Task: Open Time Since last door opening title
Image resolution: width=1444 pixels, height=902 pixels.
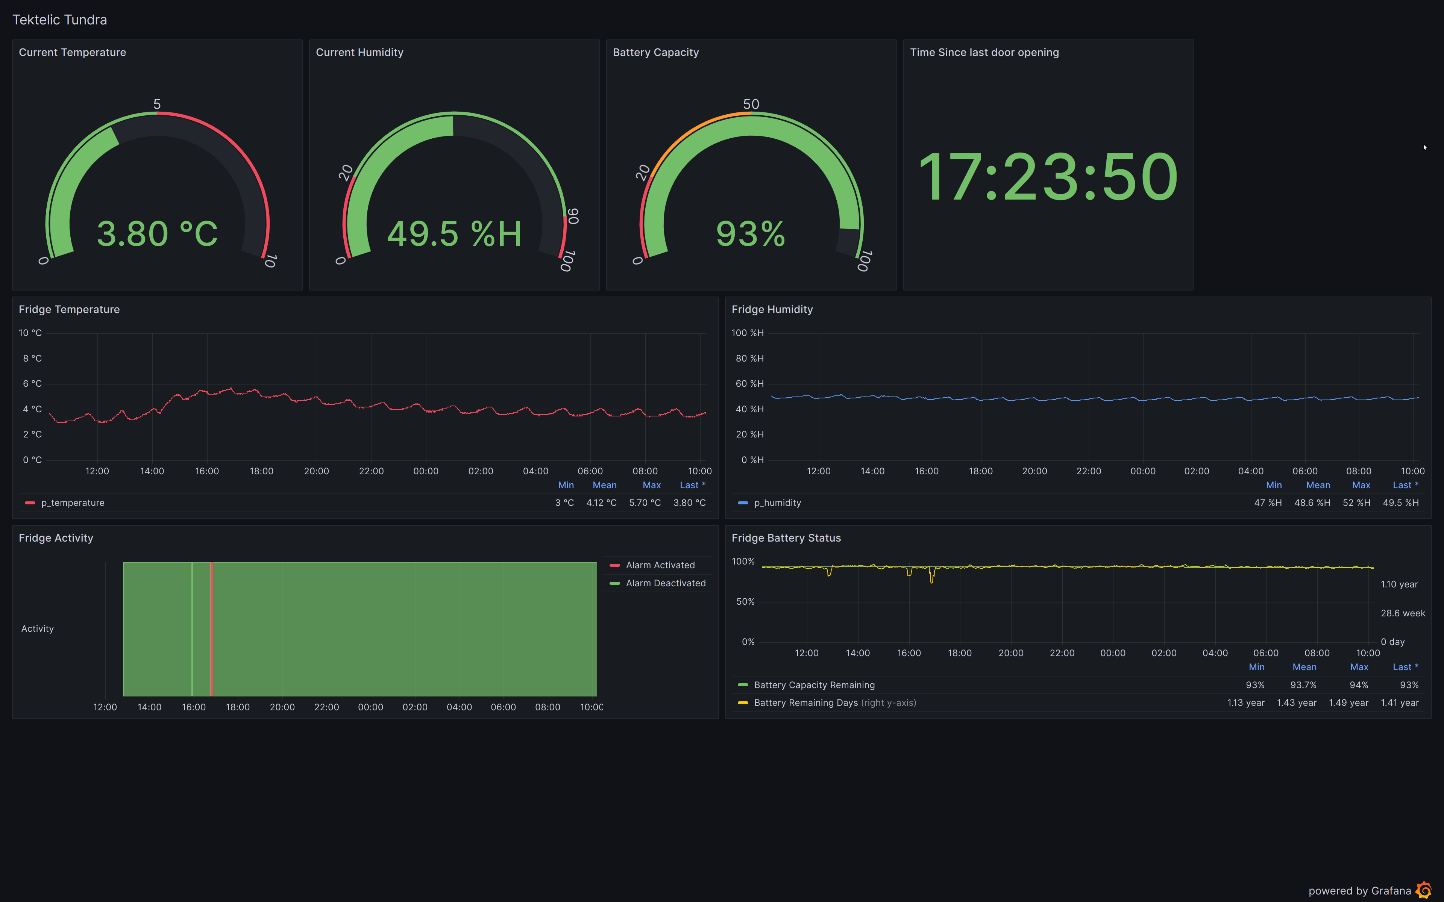Action: pyautogui.click(x=984, y=53)
